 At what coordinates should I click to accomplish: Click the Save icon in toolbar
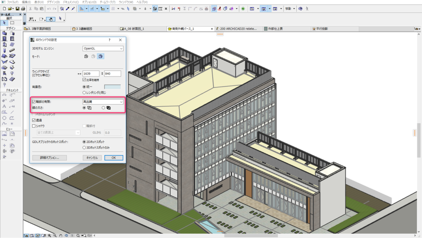(17, 8)
